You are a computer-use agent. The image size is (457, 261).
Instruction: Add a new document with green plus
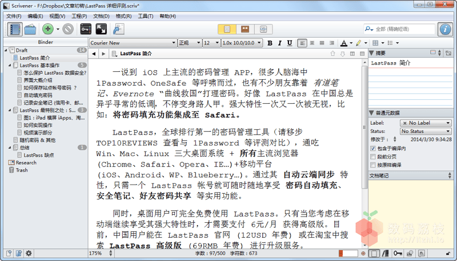(x=48, y=29)
